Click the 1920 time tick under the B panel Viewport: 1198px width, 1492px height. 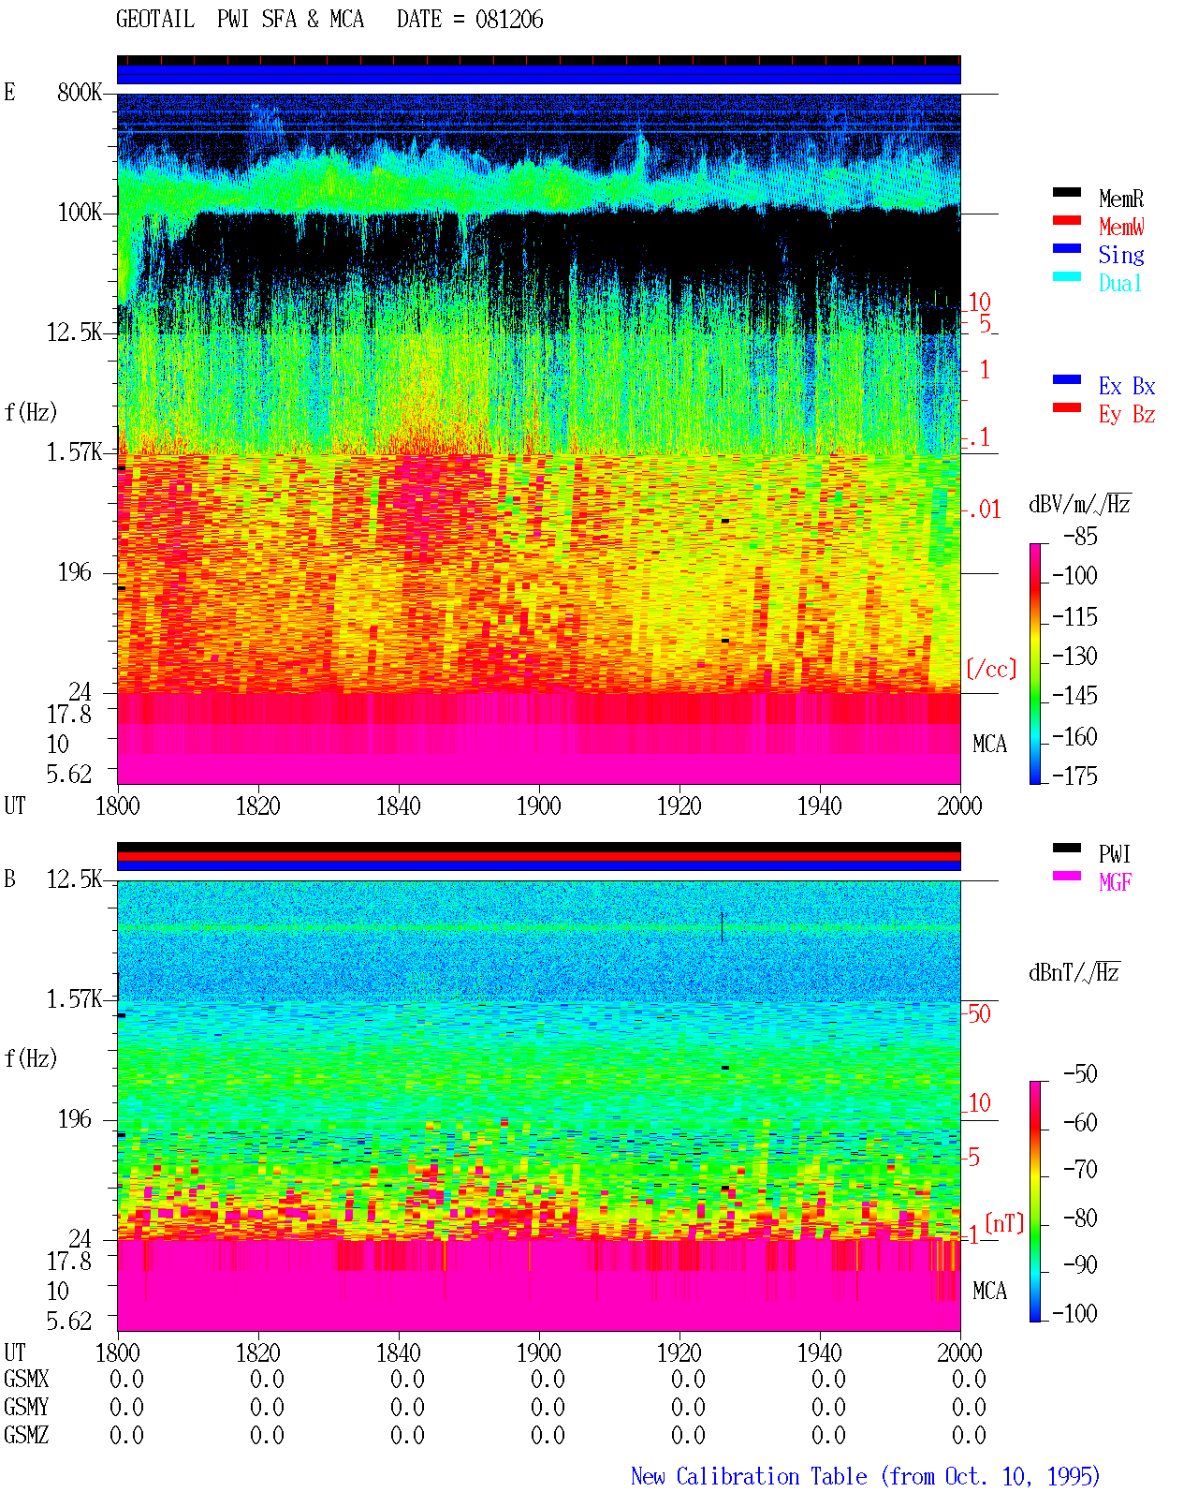pyautogui.click(x=679, y=1353)
